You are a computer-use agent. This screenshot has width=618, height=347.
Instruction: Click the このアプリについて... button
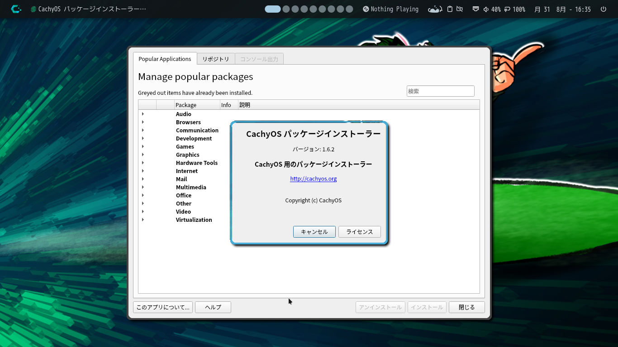click(163, 307)
